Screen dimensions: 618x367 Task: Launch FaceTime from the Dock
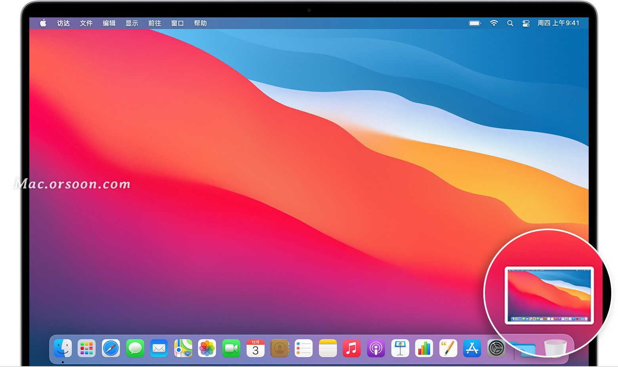coord(231,348)
